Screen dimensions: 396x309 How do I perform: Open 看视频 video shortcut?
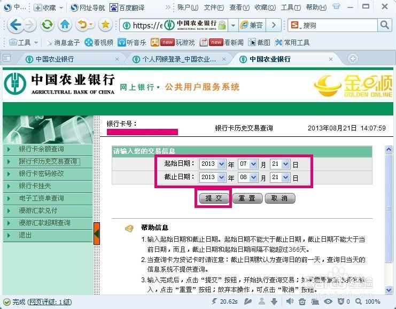[x=99, y=42]
